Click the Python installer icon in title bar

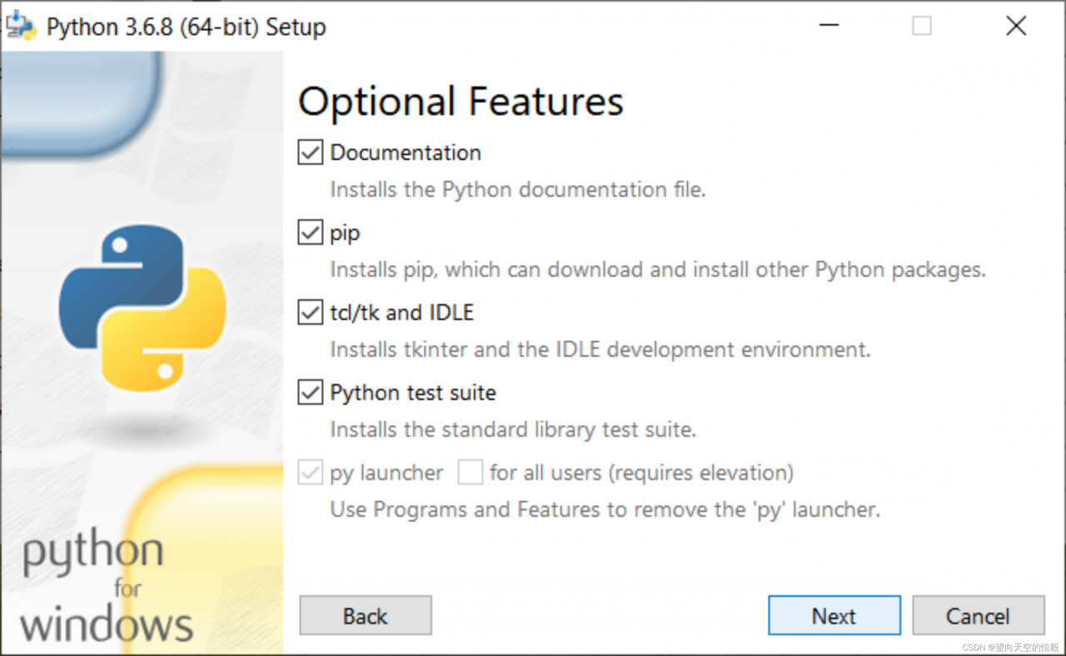[21, 26]
